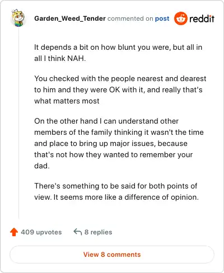This screenshot has width=224, height=273.
Task: Select the paragraph beginning "There's something to be said"
Action: 116,191
